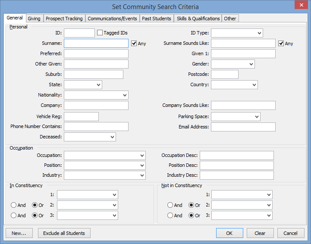This screenshot has height=244, width=311.
Task: Focus the Other Given field
Action: pyautogui.click(x=96, y=64)
